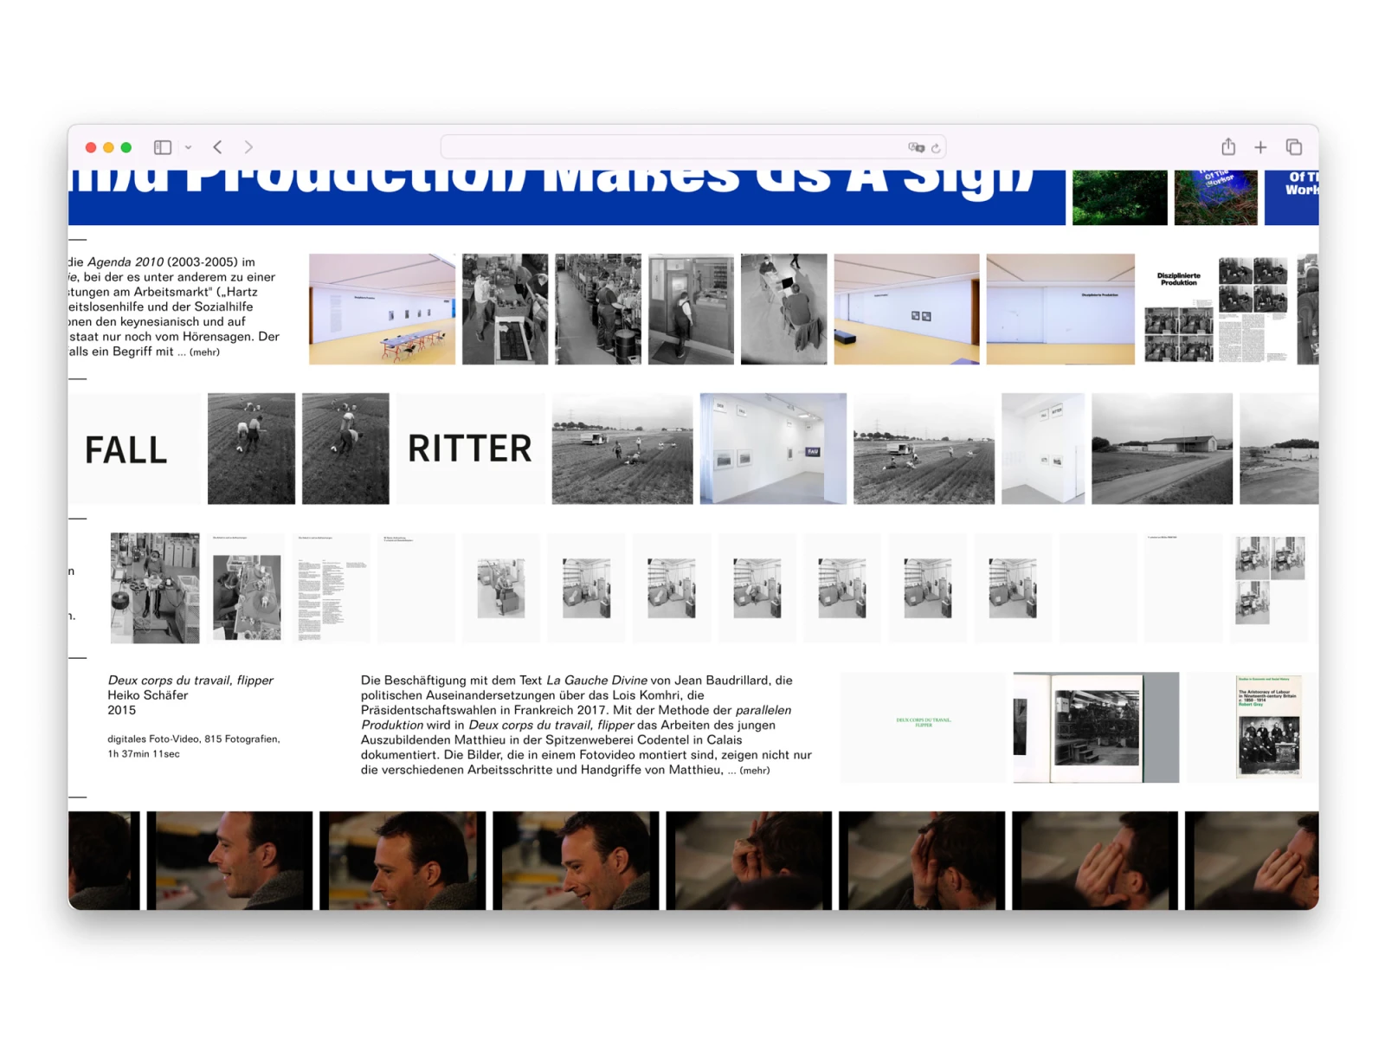Go back with the left arrow
This screenshot has width=1385, height=1039.
coord(218,147)
